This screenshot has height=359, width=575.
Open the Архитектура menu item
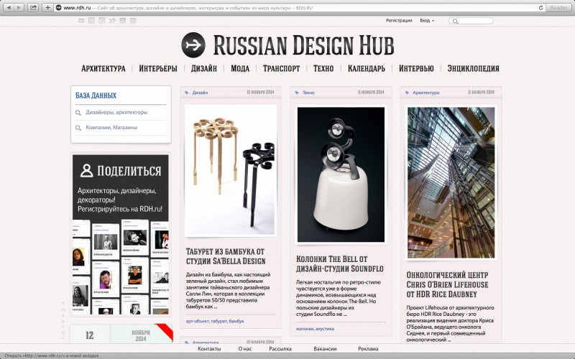(103, 68)
